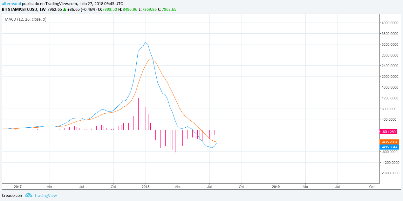
Task: Click the 2018 time axis label
Action: [x=146, y=187]
